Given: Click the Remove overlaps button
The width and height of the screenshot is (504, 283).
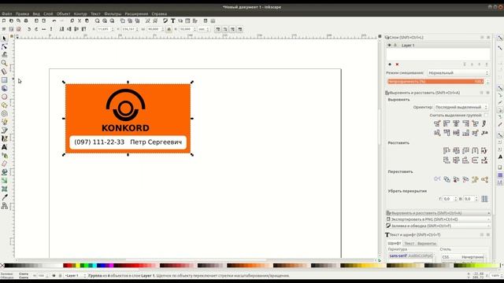Looking at the screenshot, I should pyautogui.click(x=484, y=199).
